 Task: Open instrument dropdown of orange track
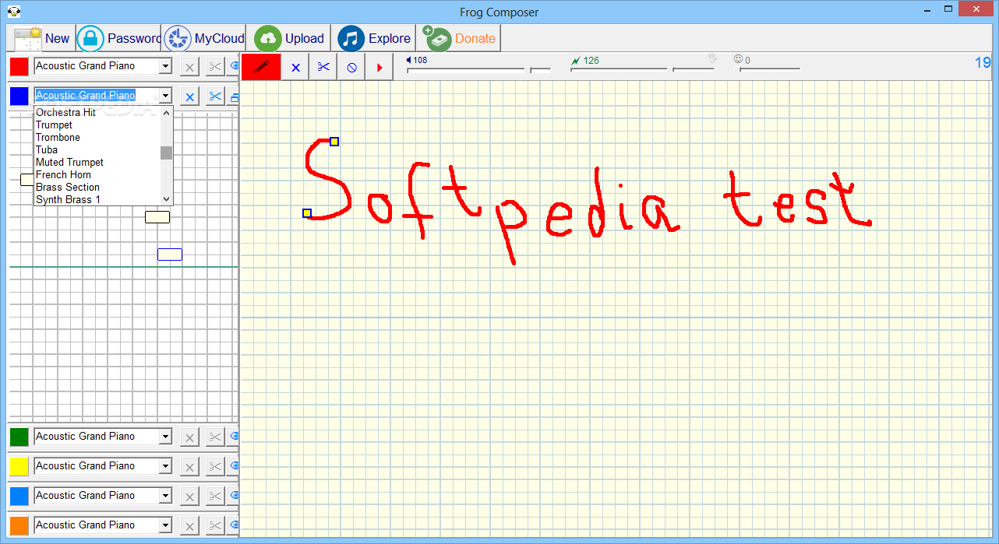[x=165, y=526]
